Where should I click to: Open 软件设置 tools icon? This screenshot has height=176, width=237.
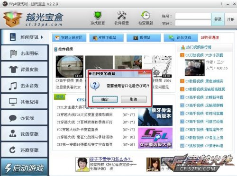point(121,15)
